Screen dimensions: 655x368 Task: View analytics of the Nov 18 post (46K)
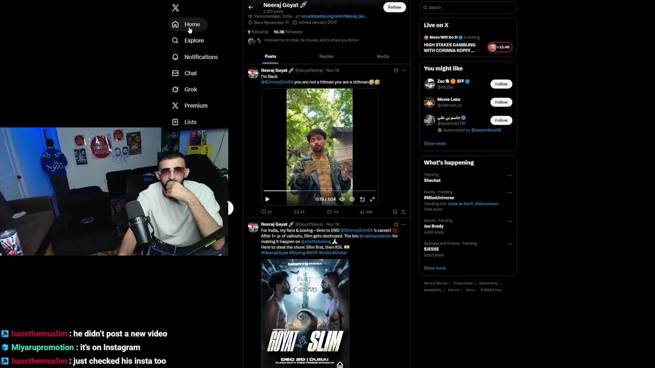(366, 212)
